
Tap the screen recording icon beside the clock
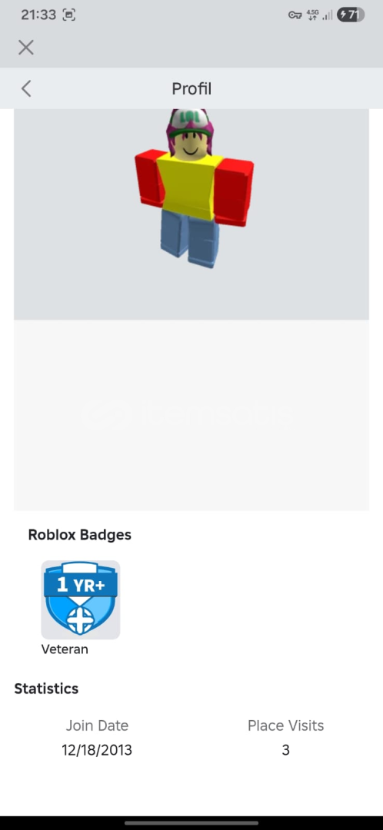69,15
